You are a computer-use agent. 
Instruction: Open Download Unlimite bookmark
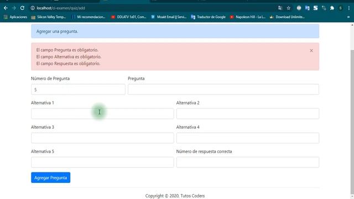tap(288, 17)
